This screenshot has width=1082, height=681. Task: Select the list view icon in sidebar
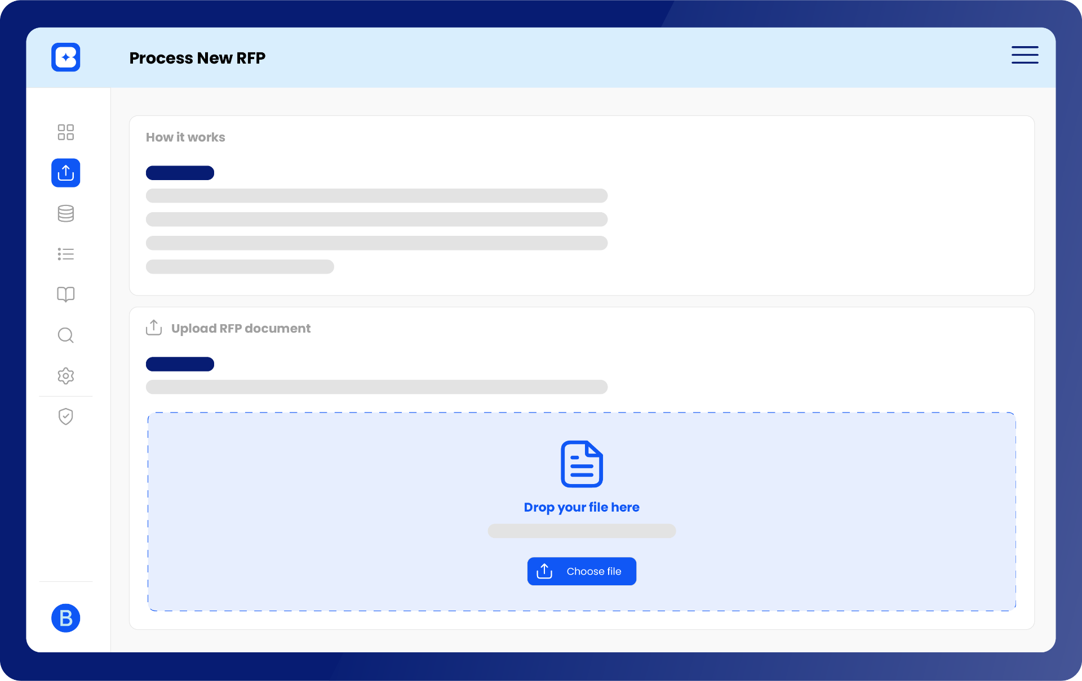point(65,254)
